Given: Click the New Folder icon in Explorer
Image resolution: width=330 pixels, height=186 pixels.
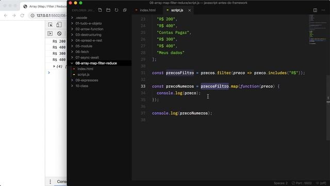Looking at the screenshot, I should tap(108, 10).
